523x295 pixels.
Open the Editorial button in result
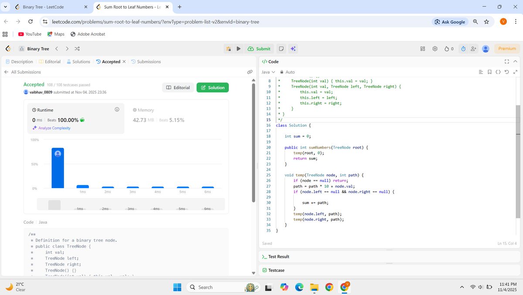(x=178, y=88)
